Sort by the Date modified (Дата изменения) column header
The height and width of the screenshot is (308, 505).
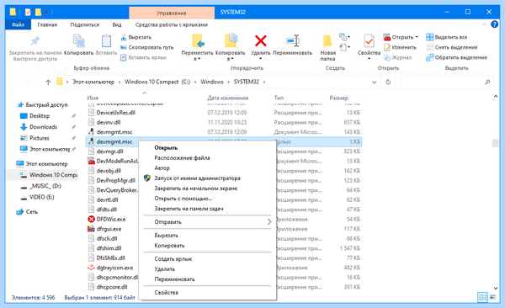click(x=228, y=98)
